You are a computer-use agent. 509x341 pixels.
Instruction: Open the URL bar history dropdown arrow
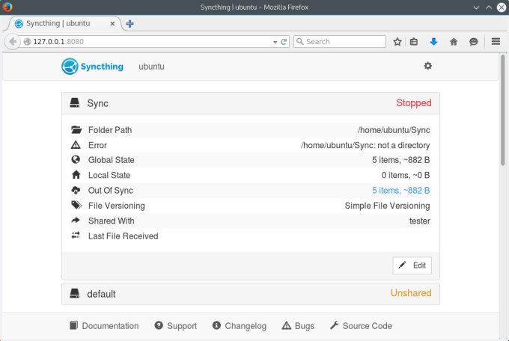275,42
